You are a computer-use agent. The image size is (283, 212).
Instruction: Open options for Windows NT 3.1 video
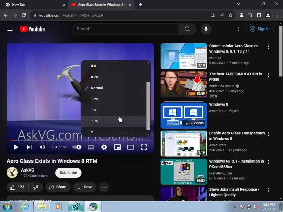coord(268,162)
